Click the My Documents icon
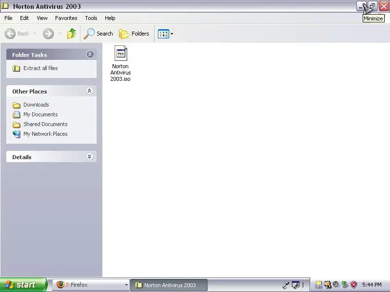The width and height of the screenshot is (390, 292). click(17, 114)
